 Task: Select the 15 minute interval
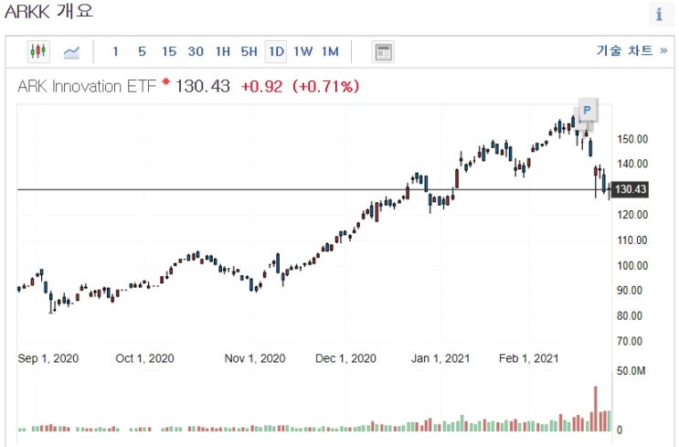169,52
